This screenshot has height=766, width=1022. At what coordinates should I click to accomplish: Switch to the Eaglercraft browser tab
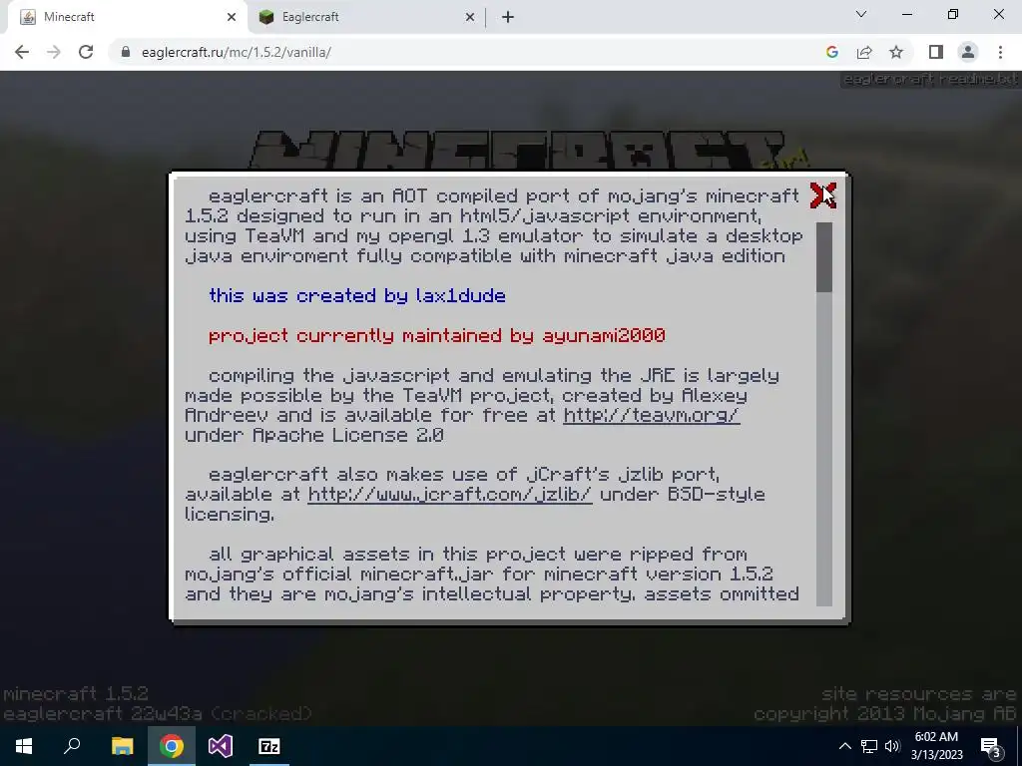365,17
